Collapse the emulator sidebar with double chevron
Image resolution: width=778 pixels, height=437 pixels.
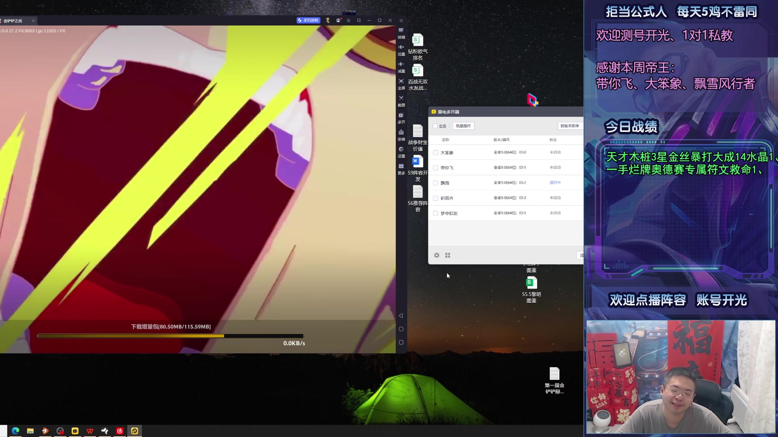401,20
